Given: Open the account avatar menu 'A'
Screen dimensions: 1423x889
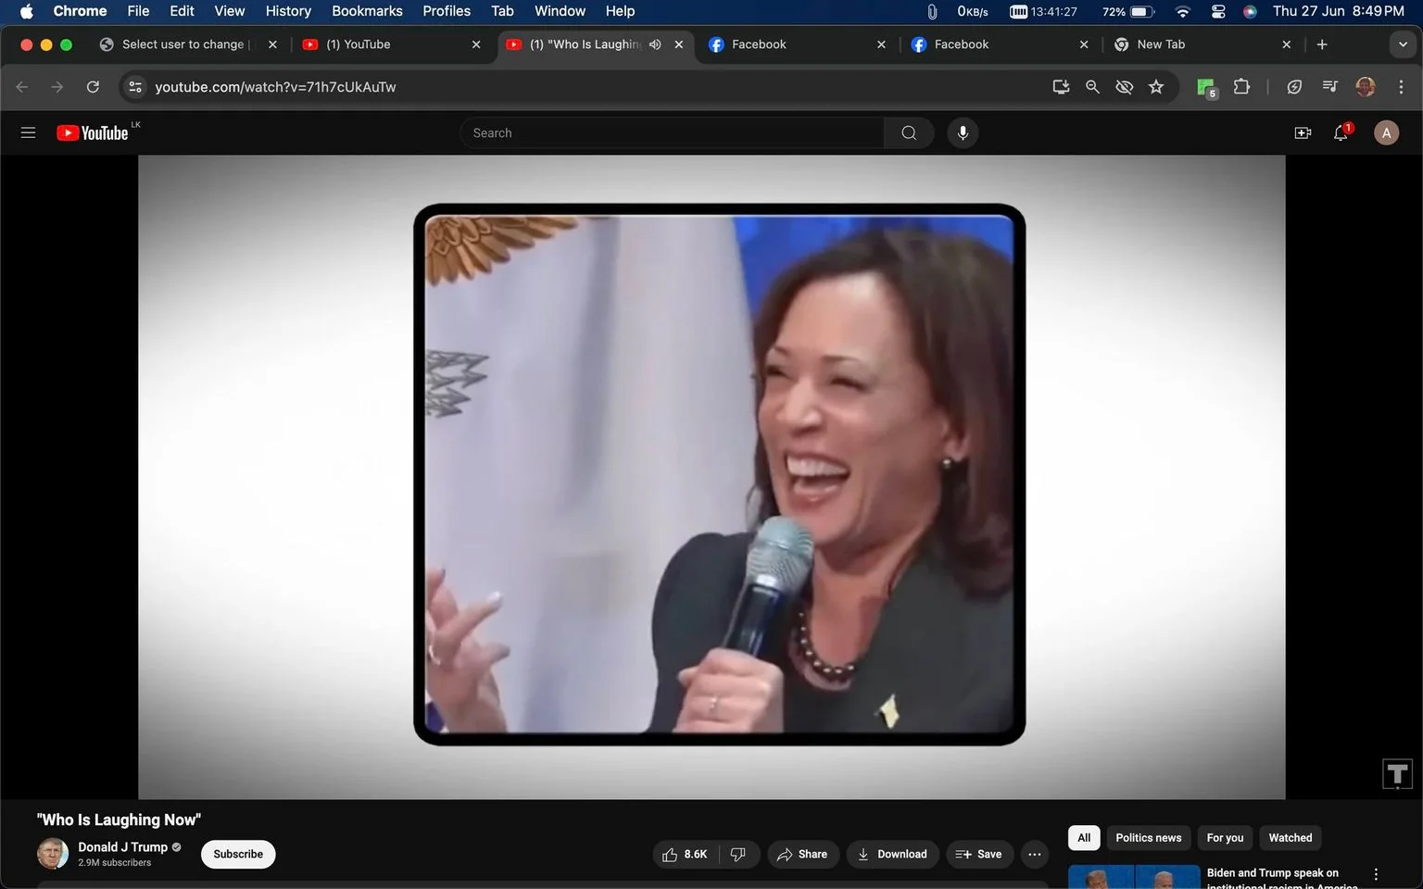Looking at the screenshot, I should click(x=1386, y=132).
